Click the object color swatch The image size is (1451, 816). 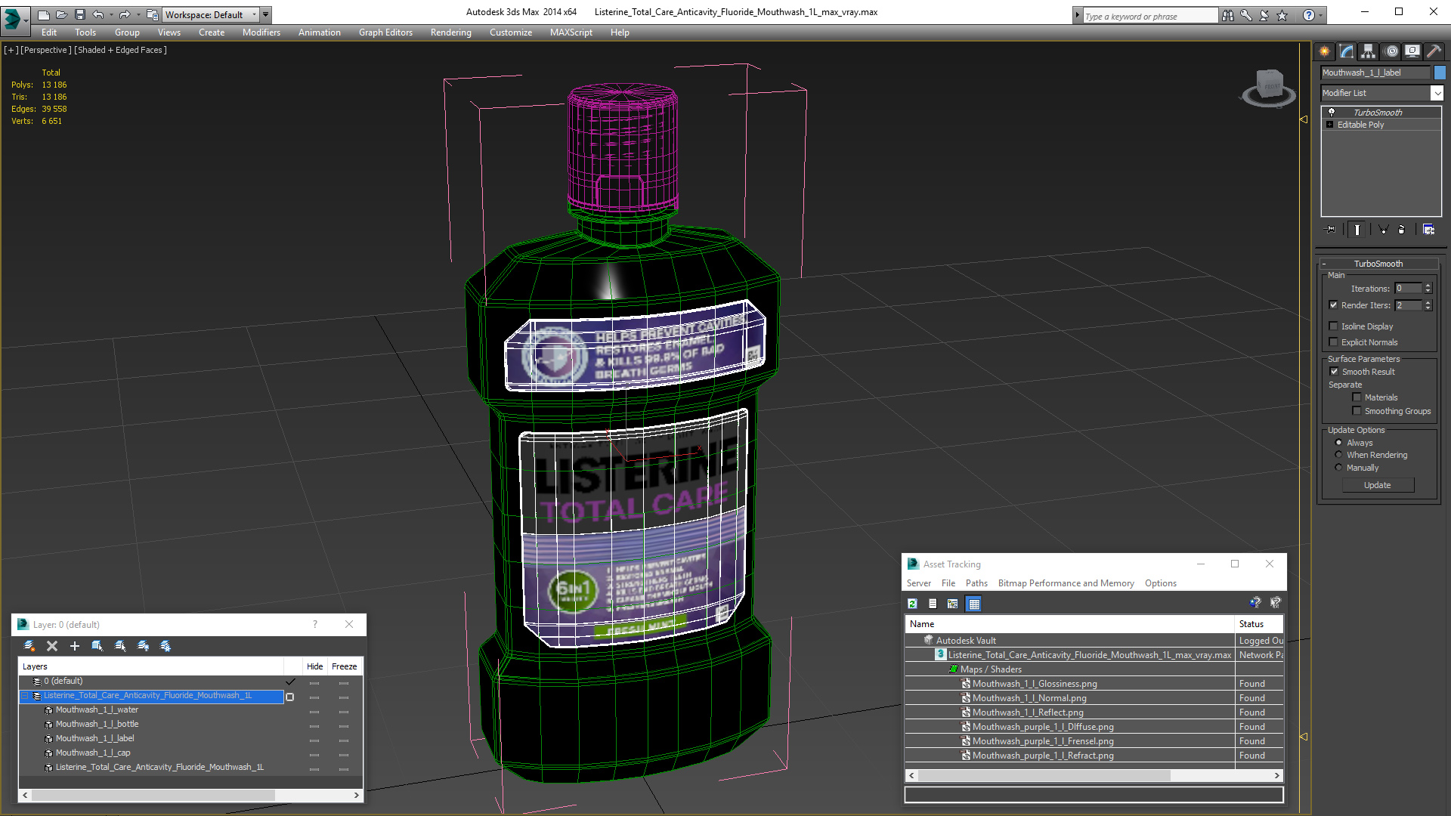(1440, 73)
